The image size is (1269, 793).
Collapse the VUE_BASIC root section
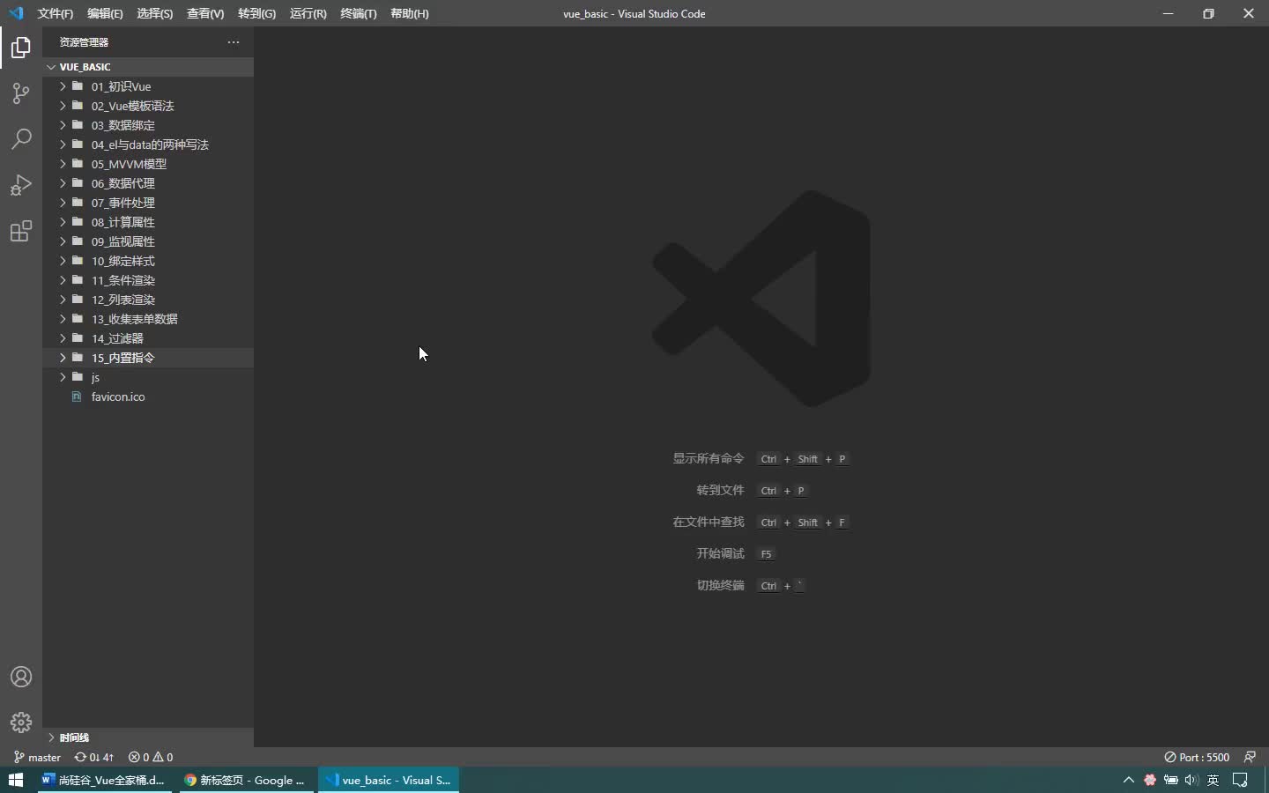(148, 67)
